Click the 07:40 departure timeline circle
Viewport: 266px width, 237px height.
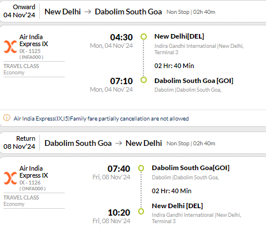tap(141, 168)
